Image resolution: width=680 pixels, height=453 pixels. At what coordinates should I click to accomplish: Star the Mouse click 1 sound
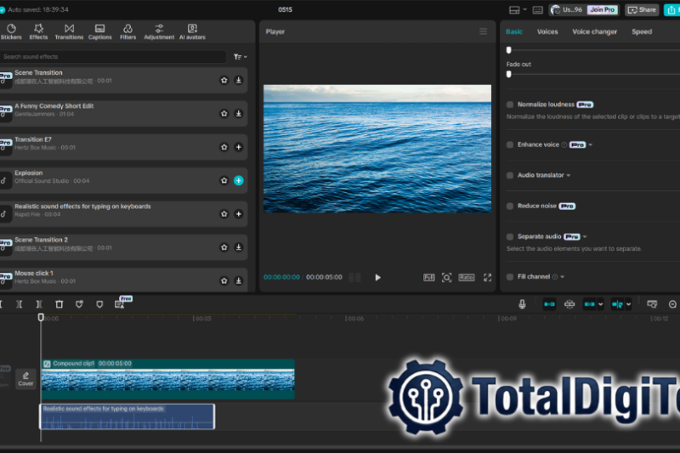224,281
